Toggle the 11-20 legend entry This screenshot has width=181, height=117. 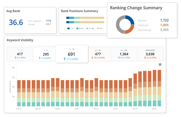90,28
